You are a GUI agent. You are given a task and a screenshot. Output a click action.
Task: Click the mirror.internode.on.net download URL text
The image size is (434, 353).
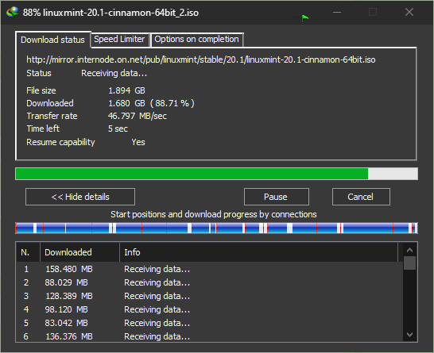click(201, 59)
